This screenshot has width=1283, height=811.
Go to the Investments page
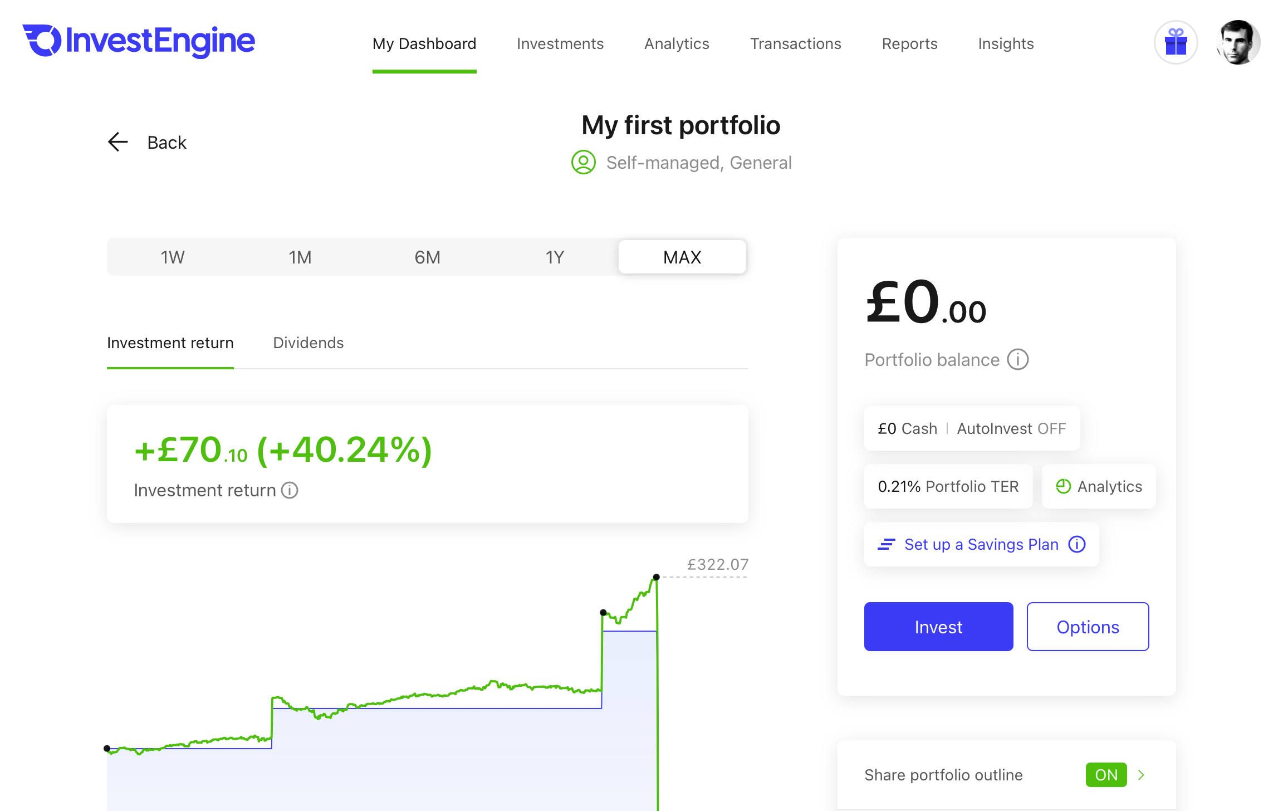[x=560, y=43]
